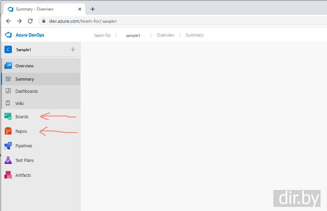Click the plus button beside Sample1
The image size is (327, 211).
73,49
